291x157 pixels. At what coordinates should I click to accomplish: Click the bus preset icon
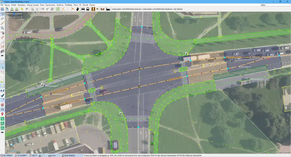88,9
